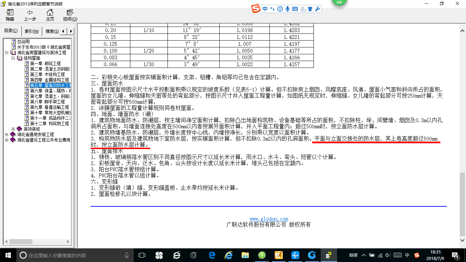Open the green 360 browser taskbar icon
Image resolution: width=466 pixels, height=262 pixels.
click(x=262, y=255)
